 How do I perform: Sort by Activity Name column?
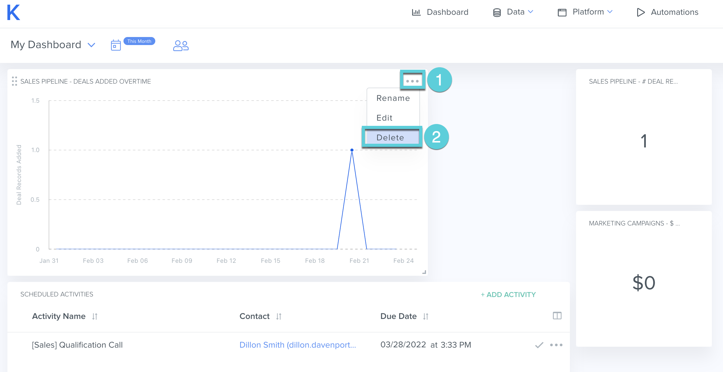(95, 316)
